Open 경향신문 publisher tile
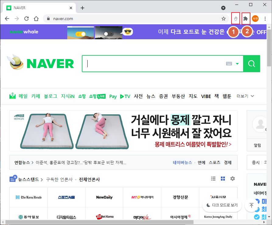 tap(180, 197)
